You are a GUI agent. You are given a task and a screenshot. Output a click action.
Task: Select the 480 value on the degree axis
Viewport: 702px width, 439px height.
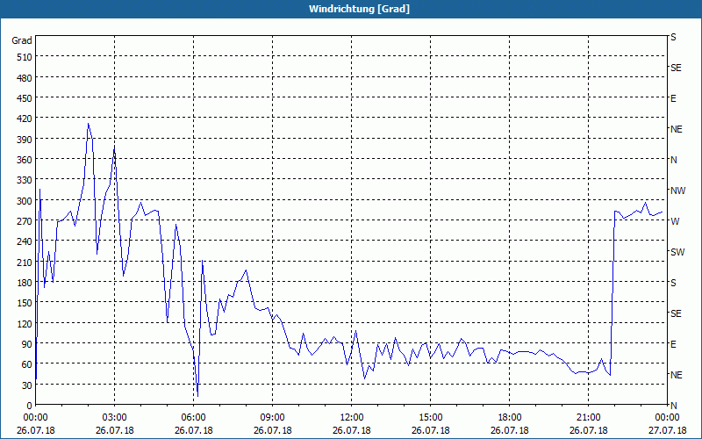25,78
